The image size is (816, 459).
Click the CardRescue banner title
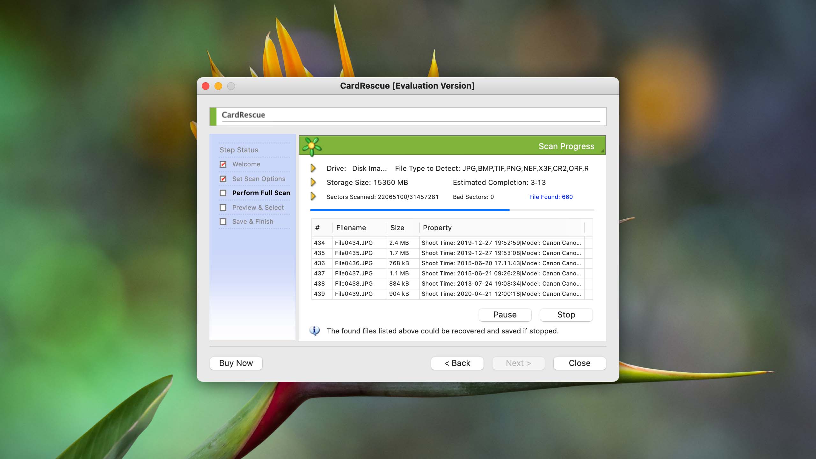click(243, 115)
